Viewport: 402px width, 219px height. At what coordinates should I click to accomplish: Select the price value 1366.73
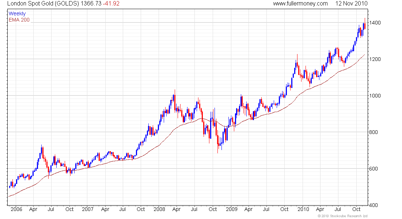pos(91,4)
